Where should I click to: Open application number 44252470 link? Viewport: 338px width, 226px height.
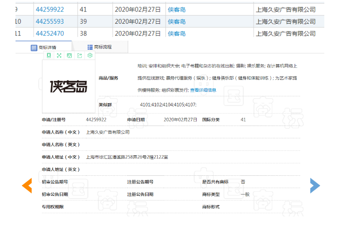pyautogui.click(x=50, y=33)
